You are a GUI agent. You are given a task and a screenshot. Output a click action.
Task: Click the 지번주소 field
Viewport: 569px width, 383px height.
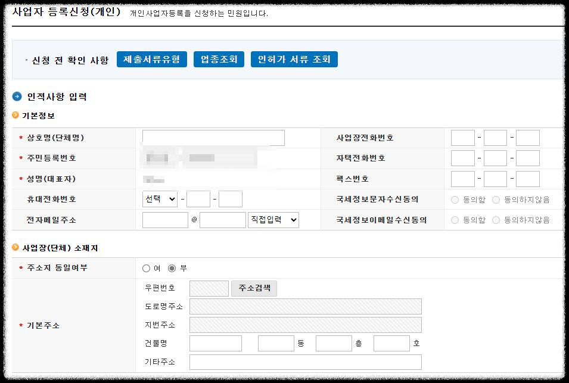point(306,325)
